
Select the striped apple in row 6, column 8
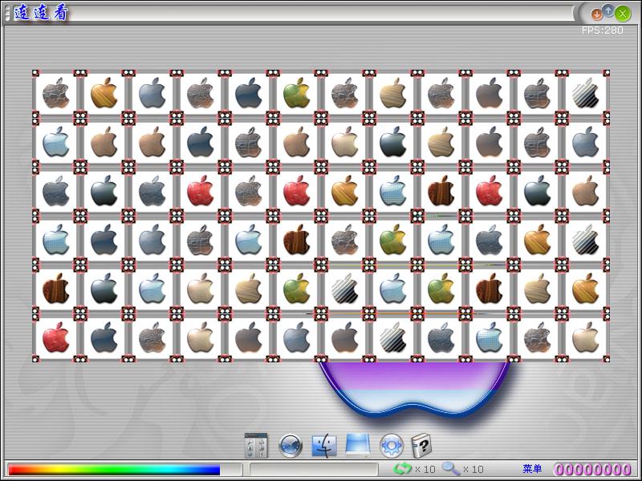tap(393, 338)
